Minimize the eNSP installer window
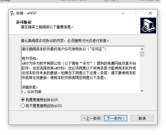The width and height of the screenshot is (166, 135). point(123,13)
